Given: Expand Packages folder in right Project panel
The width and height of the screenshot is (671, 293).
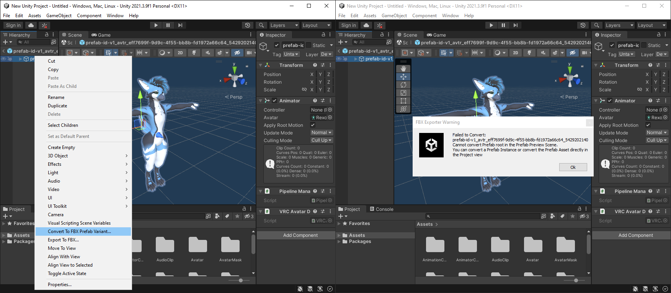Looking at the screenshot, I should tap(339, 241).
